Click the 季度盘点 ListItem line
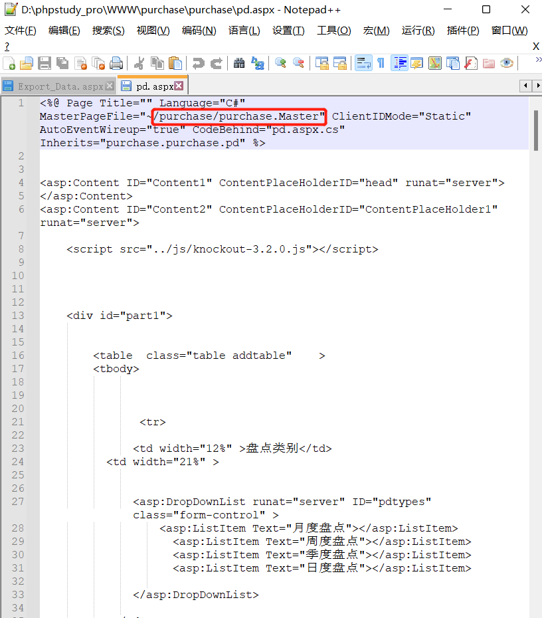Viewport: 542px width, 618px height. click(321, 555)
